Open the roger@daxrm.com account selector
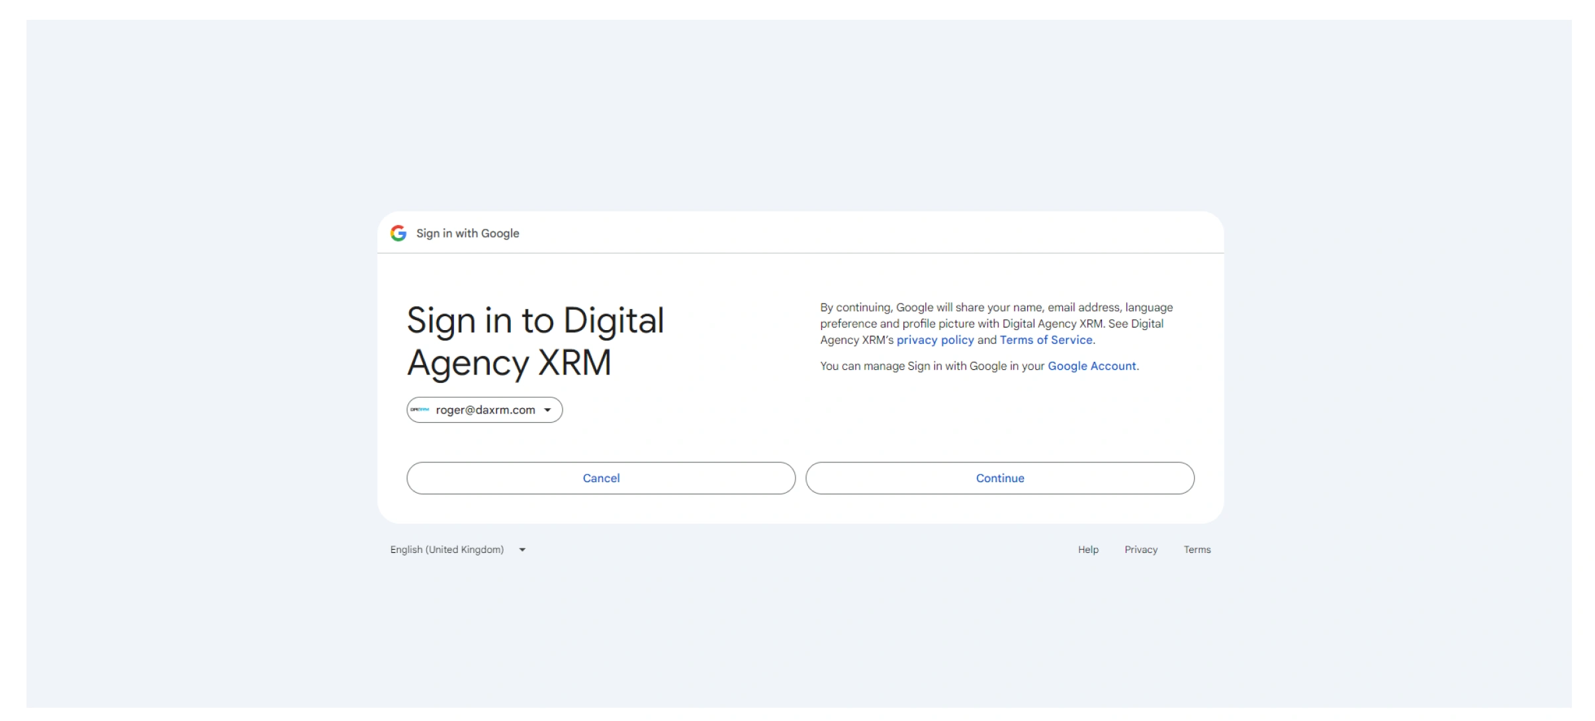The height and width of the screenshot is (721, 1595). pyautogui.click(x=484, y=410)
